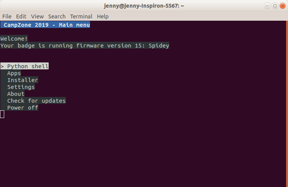Click the terminal cursor block
This screenshot has width=288, height=187.
click(x=2, y=114)
